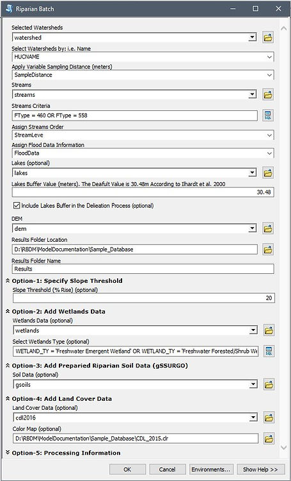Click Results Folder Name field
This screenshot has height=481, width=291.
[143, 269]
